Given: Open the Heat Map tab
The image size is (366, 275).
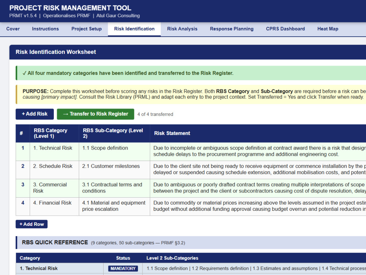Looking at the screenshot, I should pos(328,29).
